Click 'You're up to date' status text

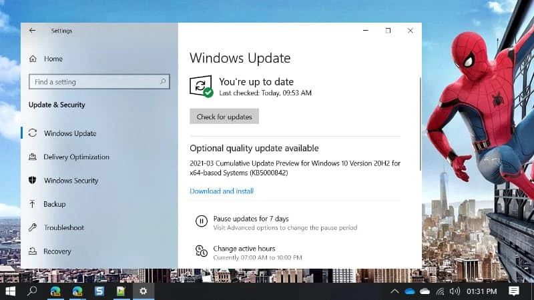(x=256, y=81)
